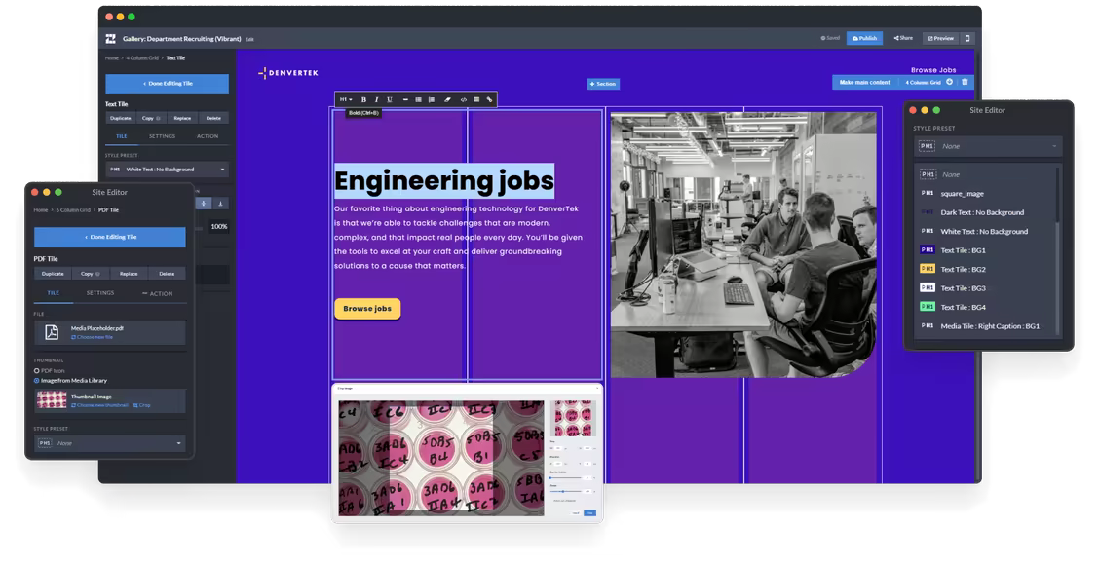Select TILE tab in PDF Tile editor
Image resolution: width=1099 pixels, height=567 pixels.
pyautogui.click(x=54, y=293)
